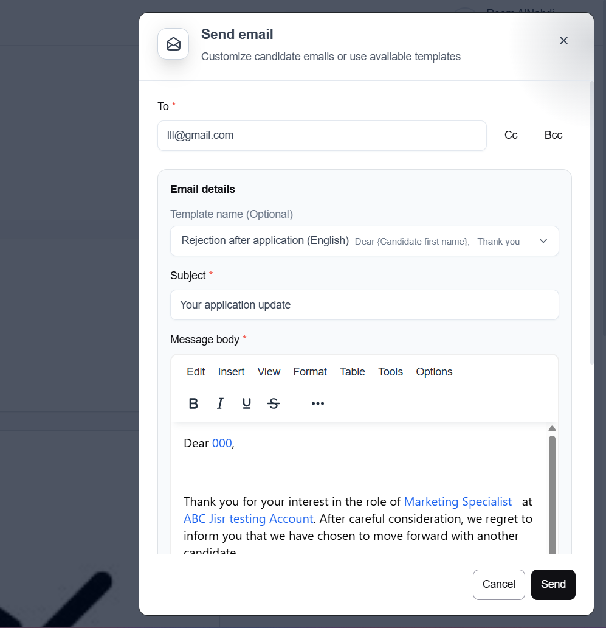Close the Send email dialog
The image size is (606, 628).
coord(563,41)
